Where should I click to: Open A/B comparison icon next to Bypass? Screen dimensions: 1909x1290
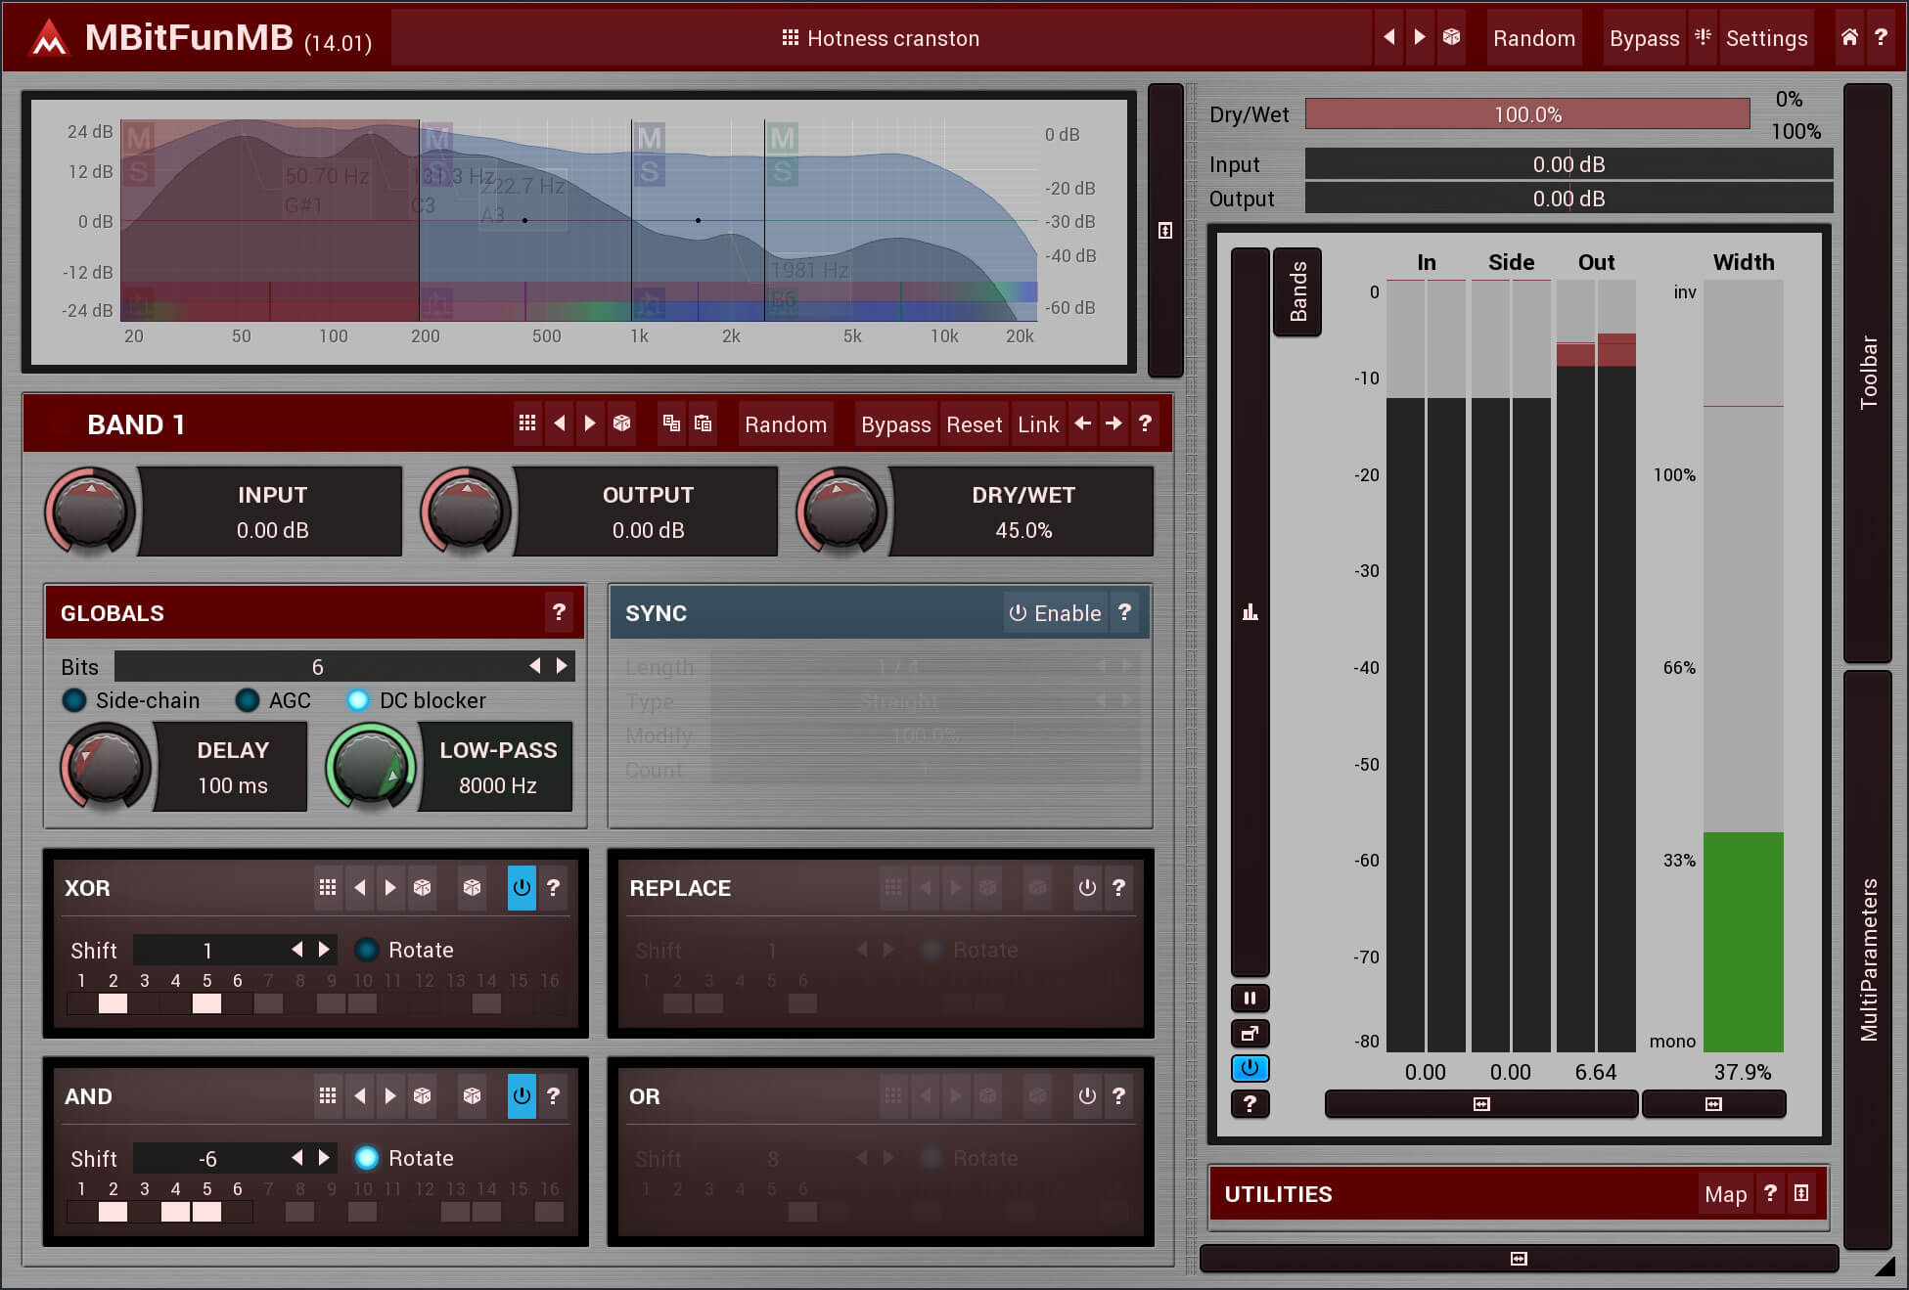coord(1703,37)
